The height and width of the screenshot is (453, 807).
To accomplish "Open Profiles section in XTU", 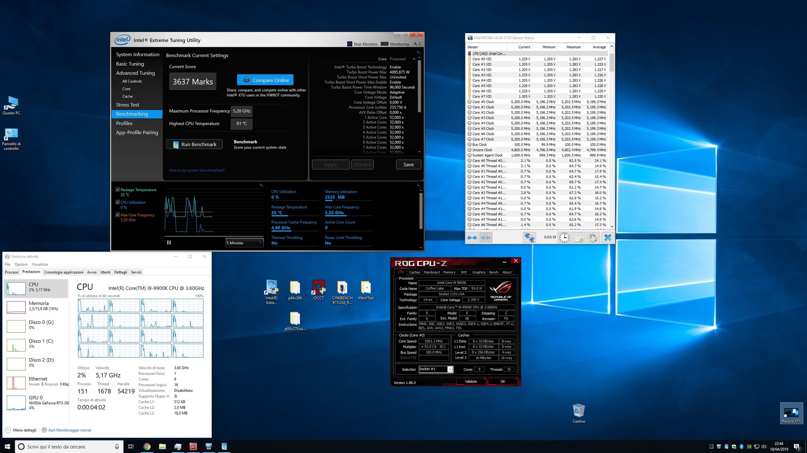I will (124, 123).
